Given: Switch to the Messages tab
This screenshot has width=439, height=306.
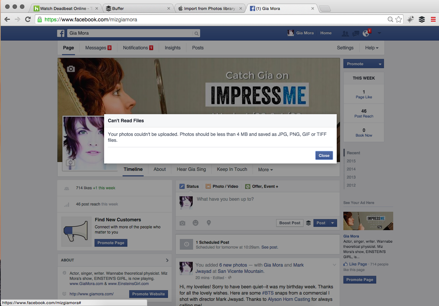Looking at the screenshot, I should 98,48.
